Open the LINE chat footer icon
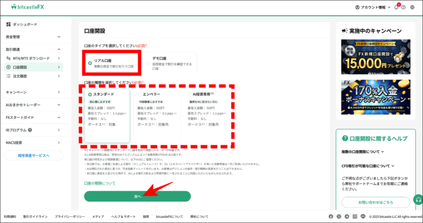 [x=363, y=216]
